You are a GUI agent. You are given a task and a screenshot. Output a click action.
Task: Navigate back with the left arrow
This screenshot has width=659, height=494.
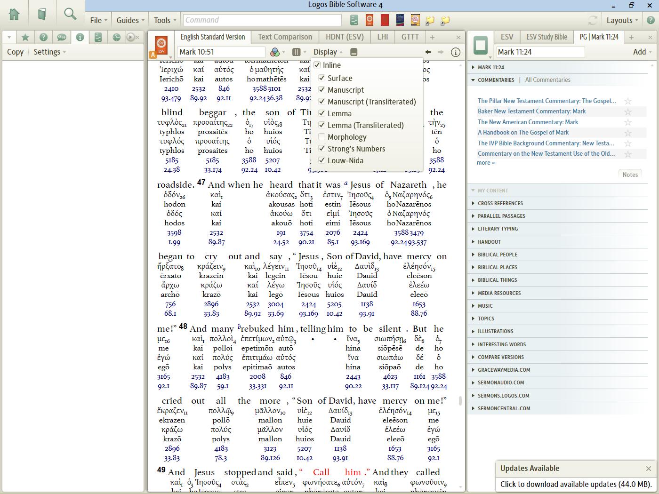pos(428,52)
